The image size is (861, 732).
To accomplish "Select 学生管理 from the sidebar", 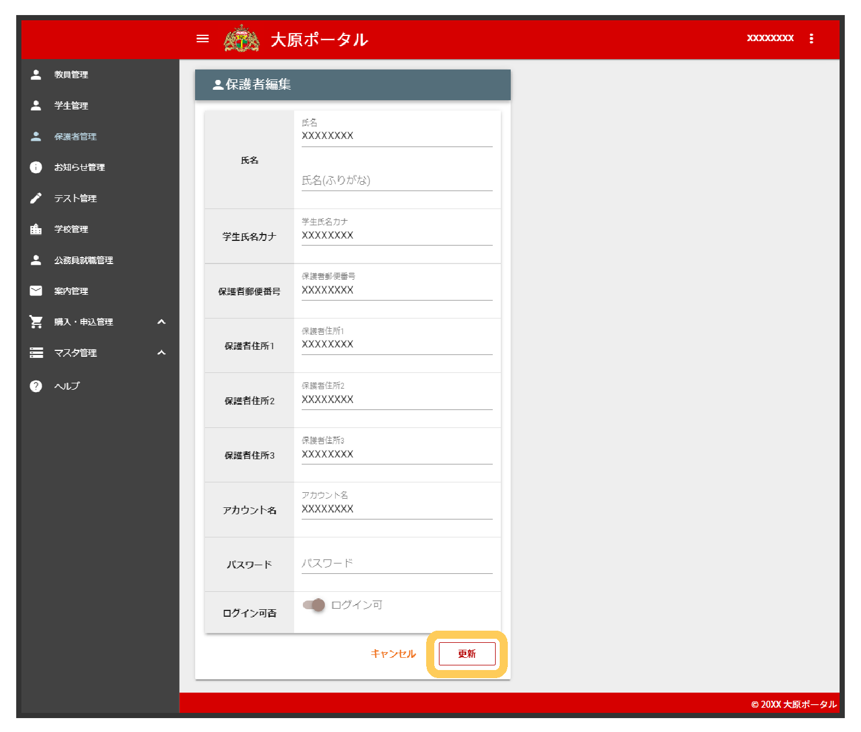I will pyautogui.click(x=71, y=105).
